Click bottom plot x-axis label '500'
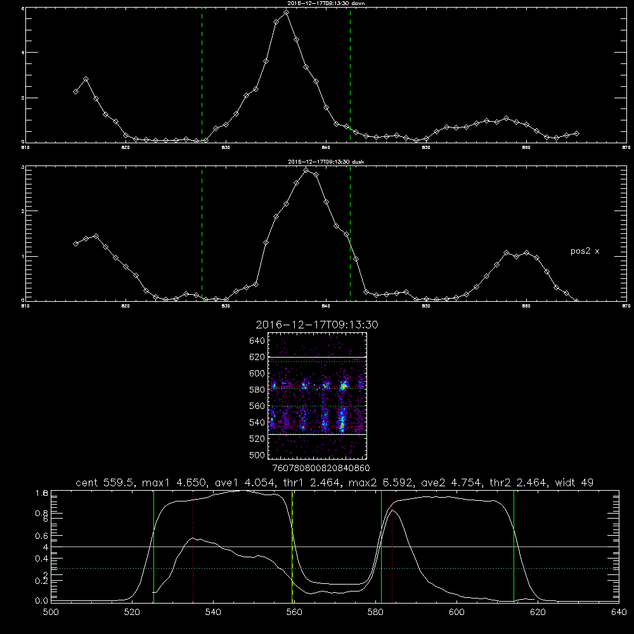 click(51, 612)
